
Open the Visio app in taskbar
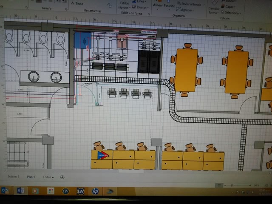click(20, 191)
